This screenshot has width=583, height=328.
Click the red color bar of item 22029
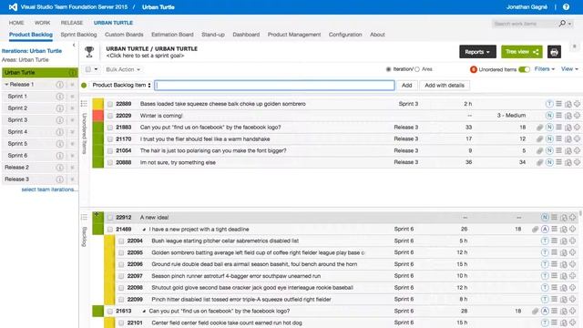pos(97,116)
